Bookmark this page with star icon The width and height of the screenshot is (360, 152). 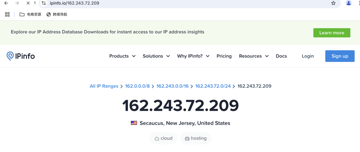click(333, 3)
